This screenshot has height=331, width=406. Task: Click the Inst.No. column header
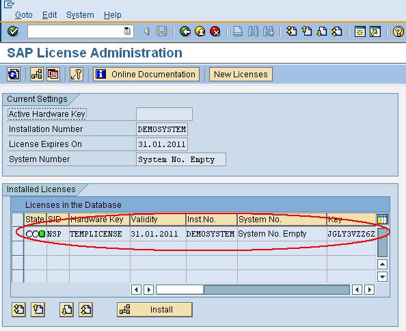pyautogui.click(x=212, y=220)
